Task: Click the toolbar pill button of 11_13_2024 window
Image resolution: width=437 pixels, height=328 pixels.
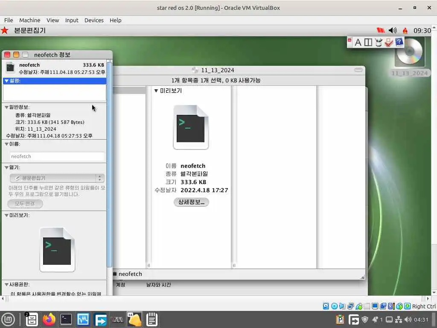Action: pos(358,70)
